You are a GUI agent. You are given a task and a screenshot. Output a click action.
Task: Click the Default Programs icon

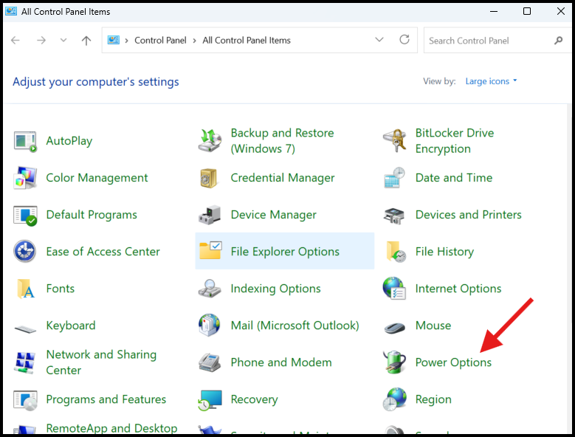(25, 216)
